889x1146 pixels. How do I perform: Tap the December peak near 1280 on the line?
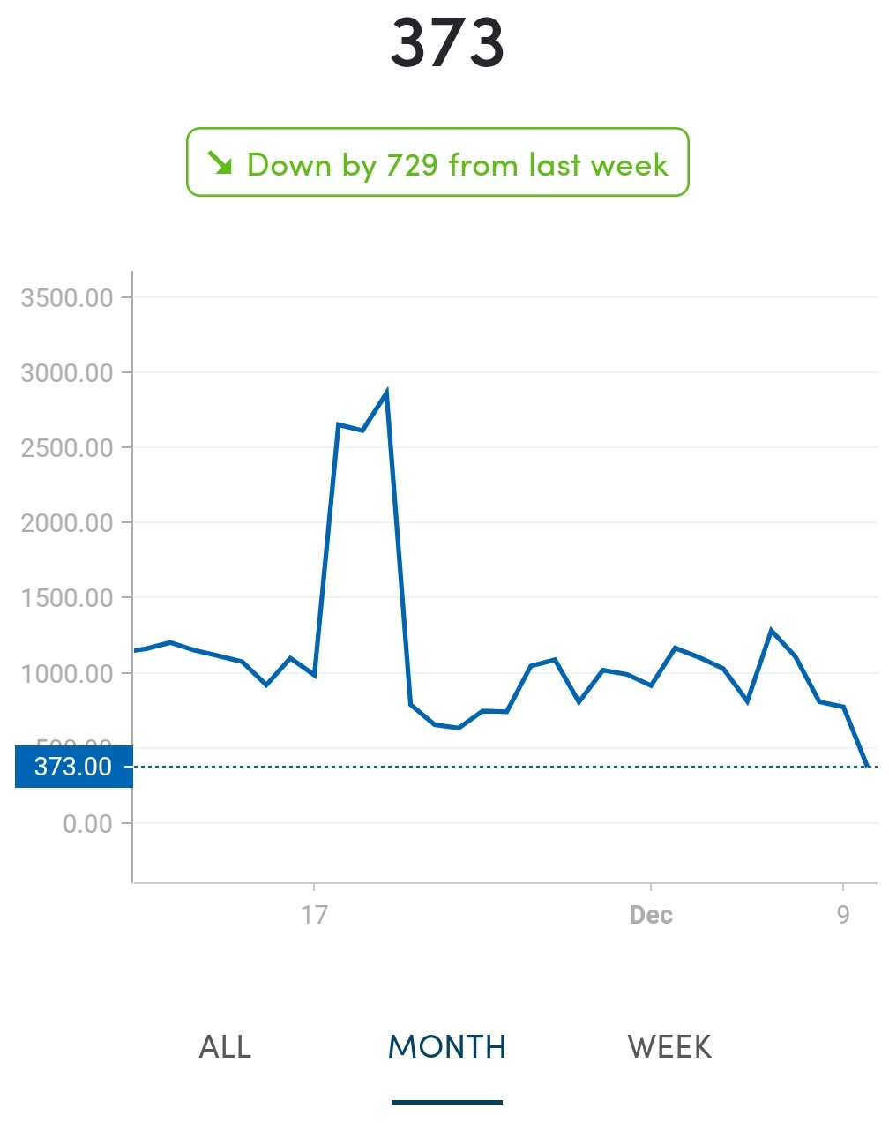(772, 630)
